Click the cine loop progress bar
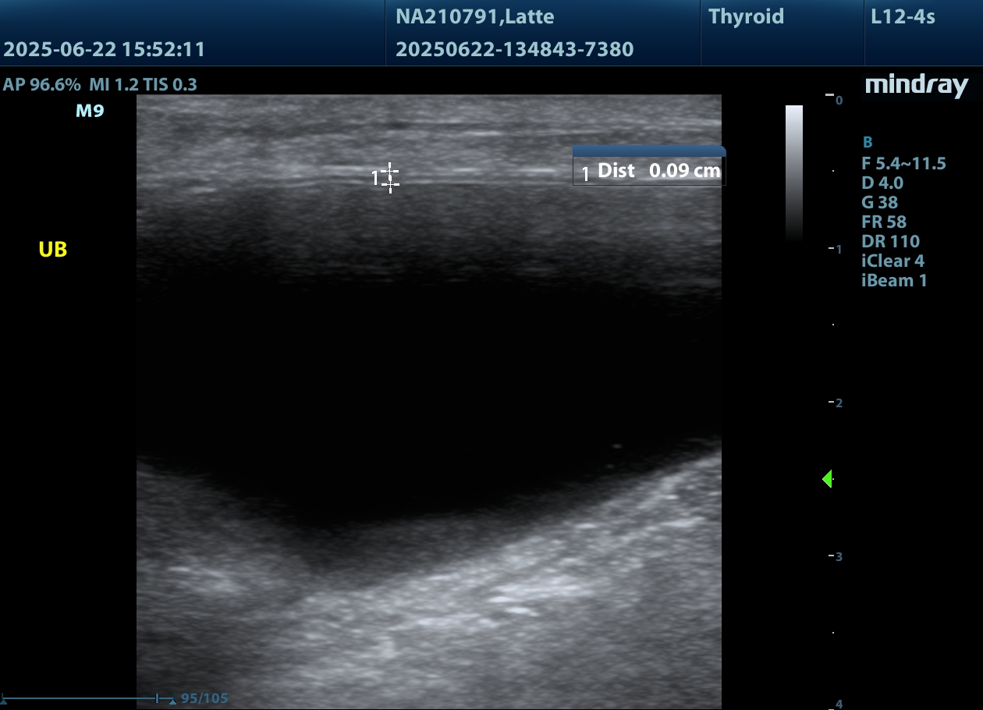This screenshot has width=983, height=710. pyautogui.click(x=86, y=698)
